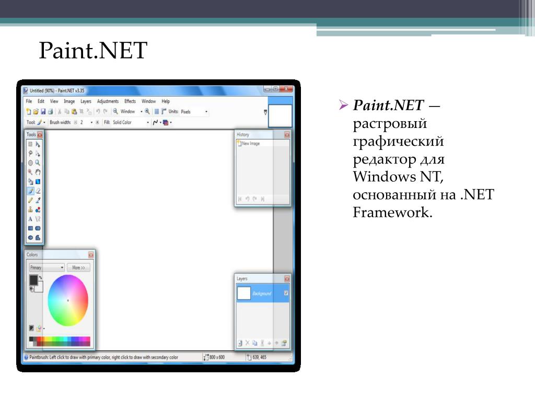The height and width of the screenshot is (401, 535).
Task: Zoom out using toolbar magnifier
Action: (115, 111)
